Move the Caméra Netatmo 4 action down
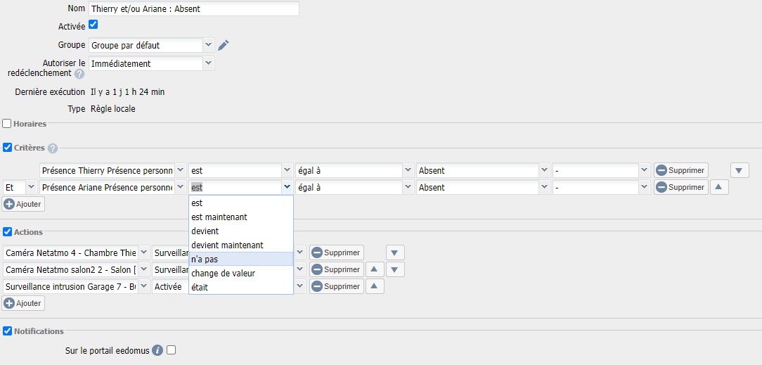Image resolution: width=762 pixels, height=365 pixels. [395, 252]
